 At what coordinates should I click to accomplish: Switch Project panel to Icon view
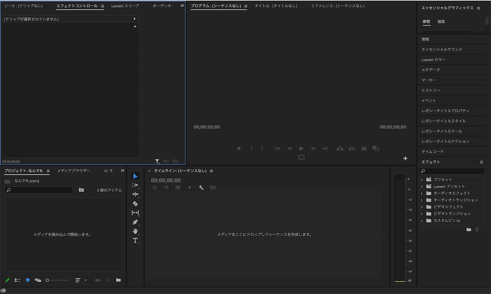pos(27,280)
